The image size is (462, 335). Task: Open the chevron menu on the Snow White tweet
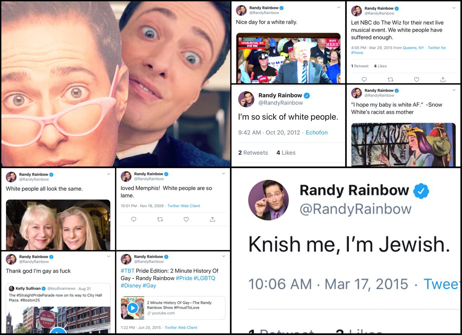(454, 90)
